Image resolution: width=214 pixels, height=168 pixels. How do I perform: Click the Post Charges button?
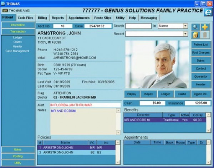[200, 53]
